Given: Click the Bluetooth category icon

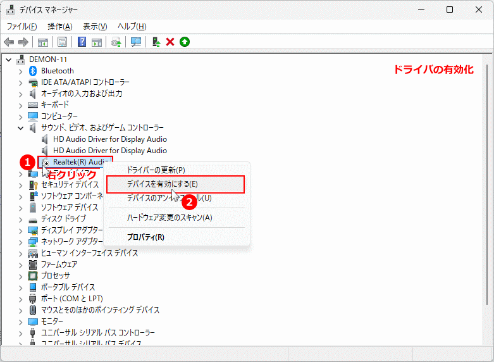Looking at the screenshot, I should pyautogui.click(x=33, y=71).
